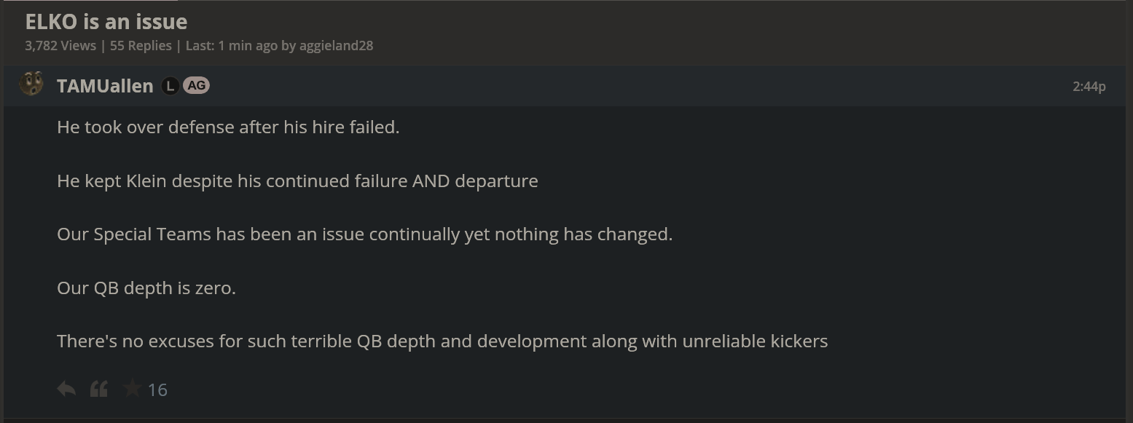Click the line "He took over defense after his hire failed."

[228, 127]
